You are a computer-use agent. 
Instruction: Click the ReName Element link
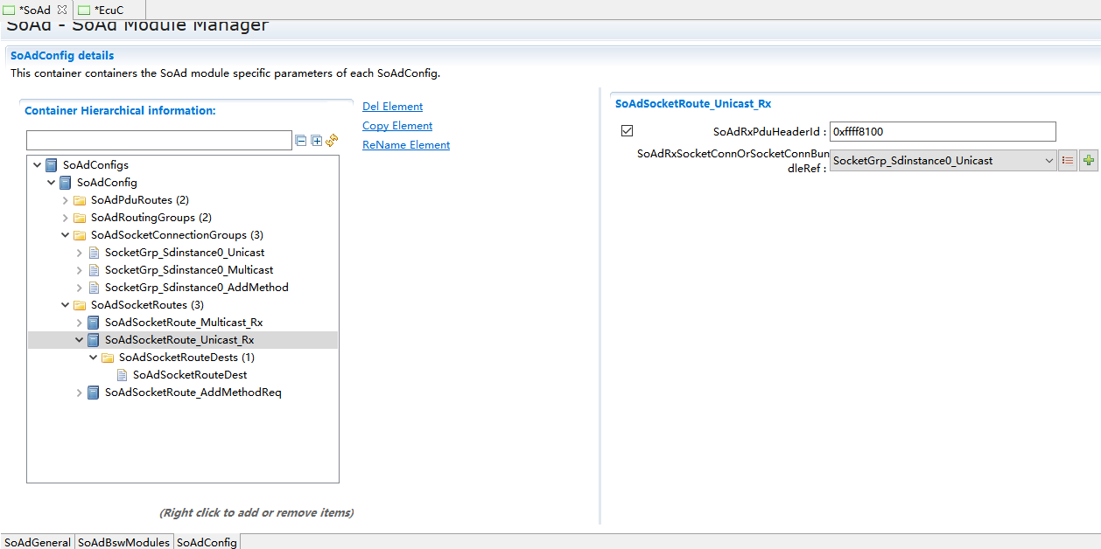405,145
